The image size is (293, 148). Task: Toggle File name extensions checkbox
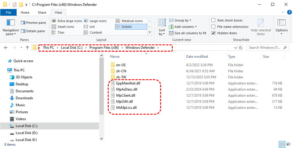pyautogui.click(x=213, y=27)
